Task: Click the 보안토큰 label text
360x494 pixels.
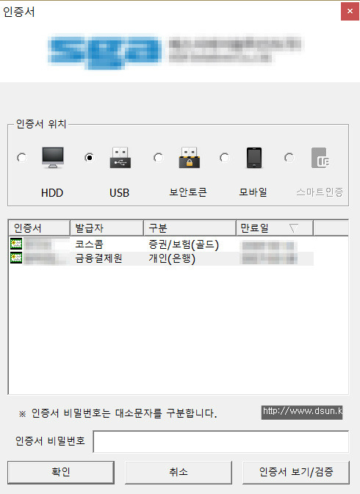Action: (x=188, y=192)
